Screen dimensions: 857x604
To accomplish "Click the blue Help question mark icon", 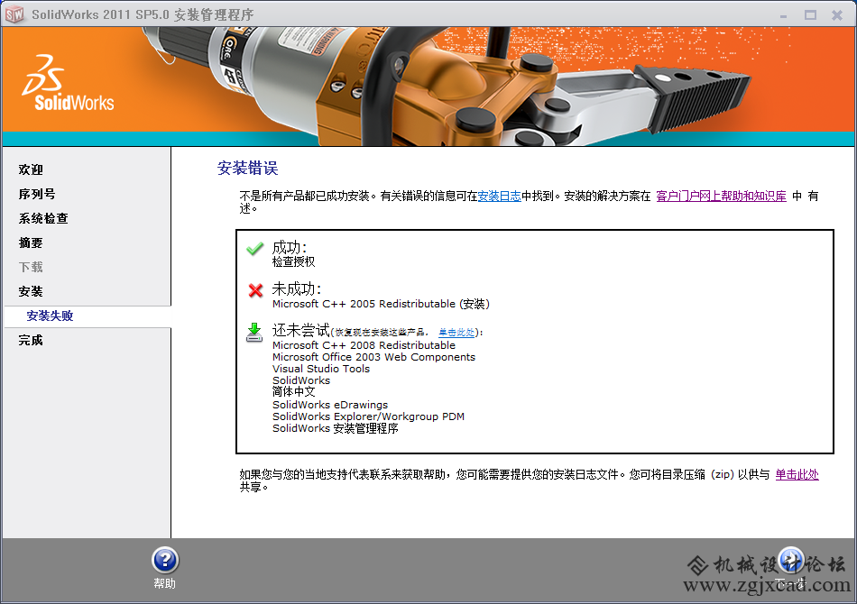I will pyautogui.click(x=165, y=561).
